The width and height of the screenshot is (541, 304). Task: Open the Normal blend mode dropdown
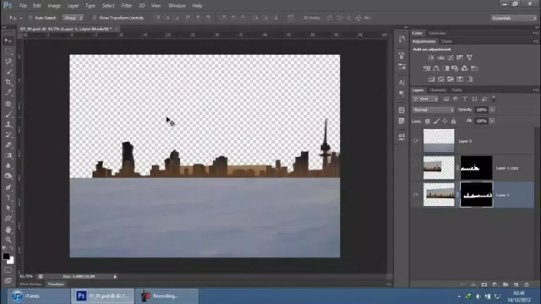433,110
